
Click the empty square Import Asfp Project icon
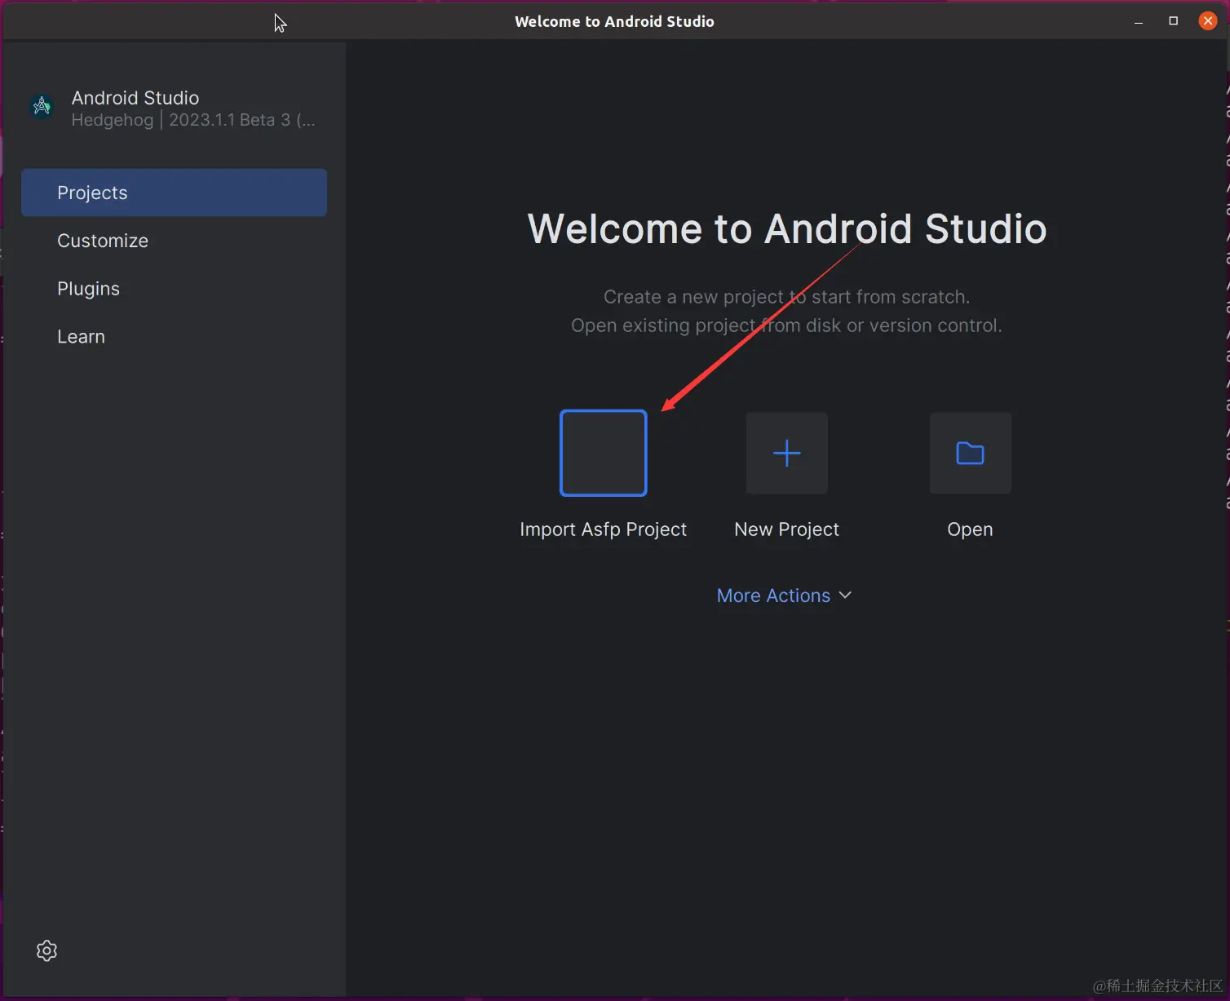[603, 454]
